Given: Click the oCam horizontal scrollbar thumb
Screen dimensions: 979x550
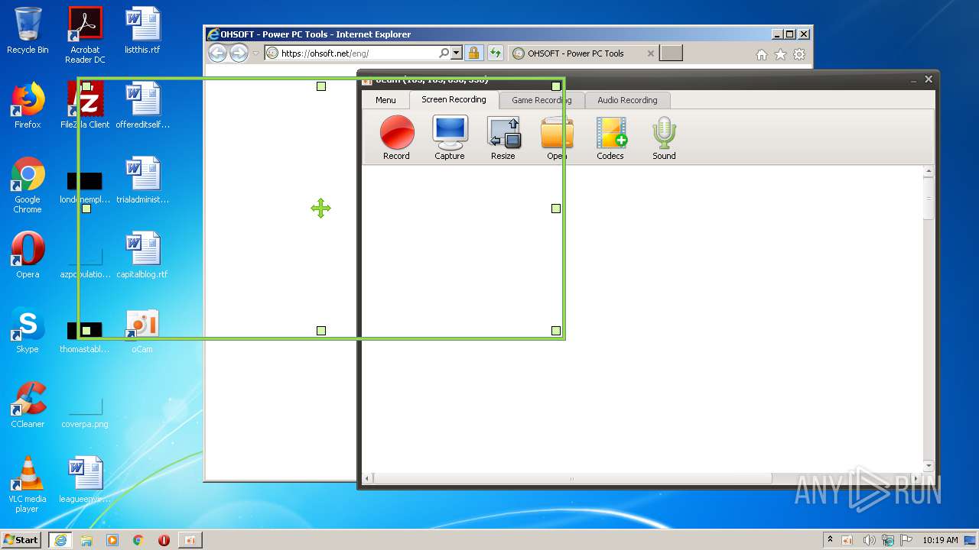Looking at the screenshot, I should click(x=572, y=479).
